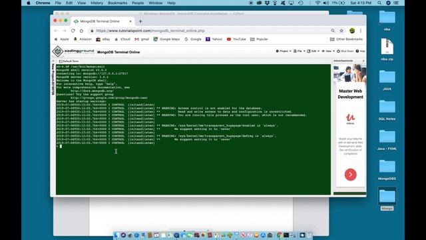The width and height of the screenshot is (426, 240).
Task: Open the Edit dropdown in codingground
Action: tap(314, 51)
